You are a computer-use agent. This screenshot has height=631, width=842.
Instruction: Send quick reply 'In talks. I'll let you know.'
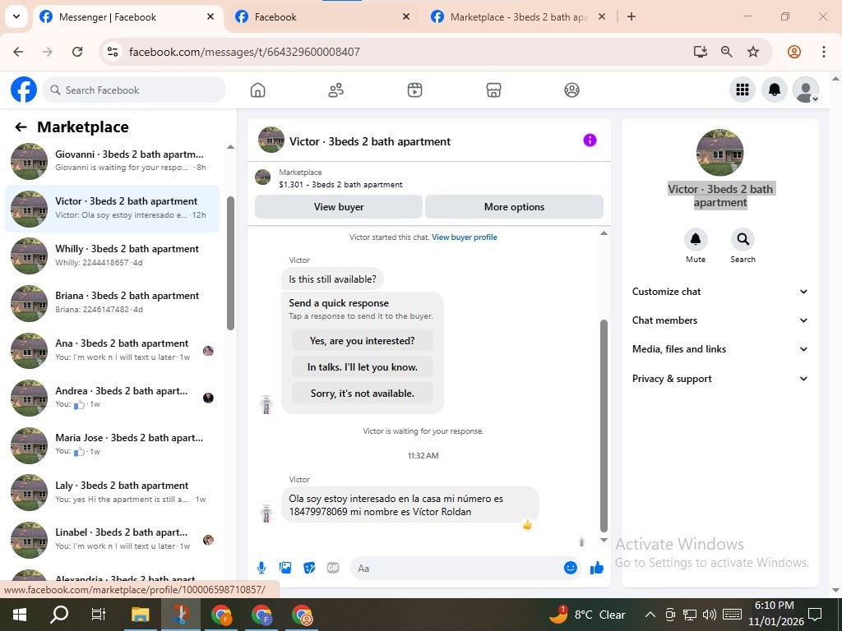point(362,367)
